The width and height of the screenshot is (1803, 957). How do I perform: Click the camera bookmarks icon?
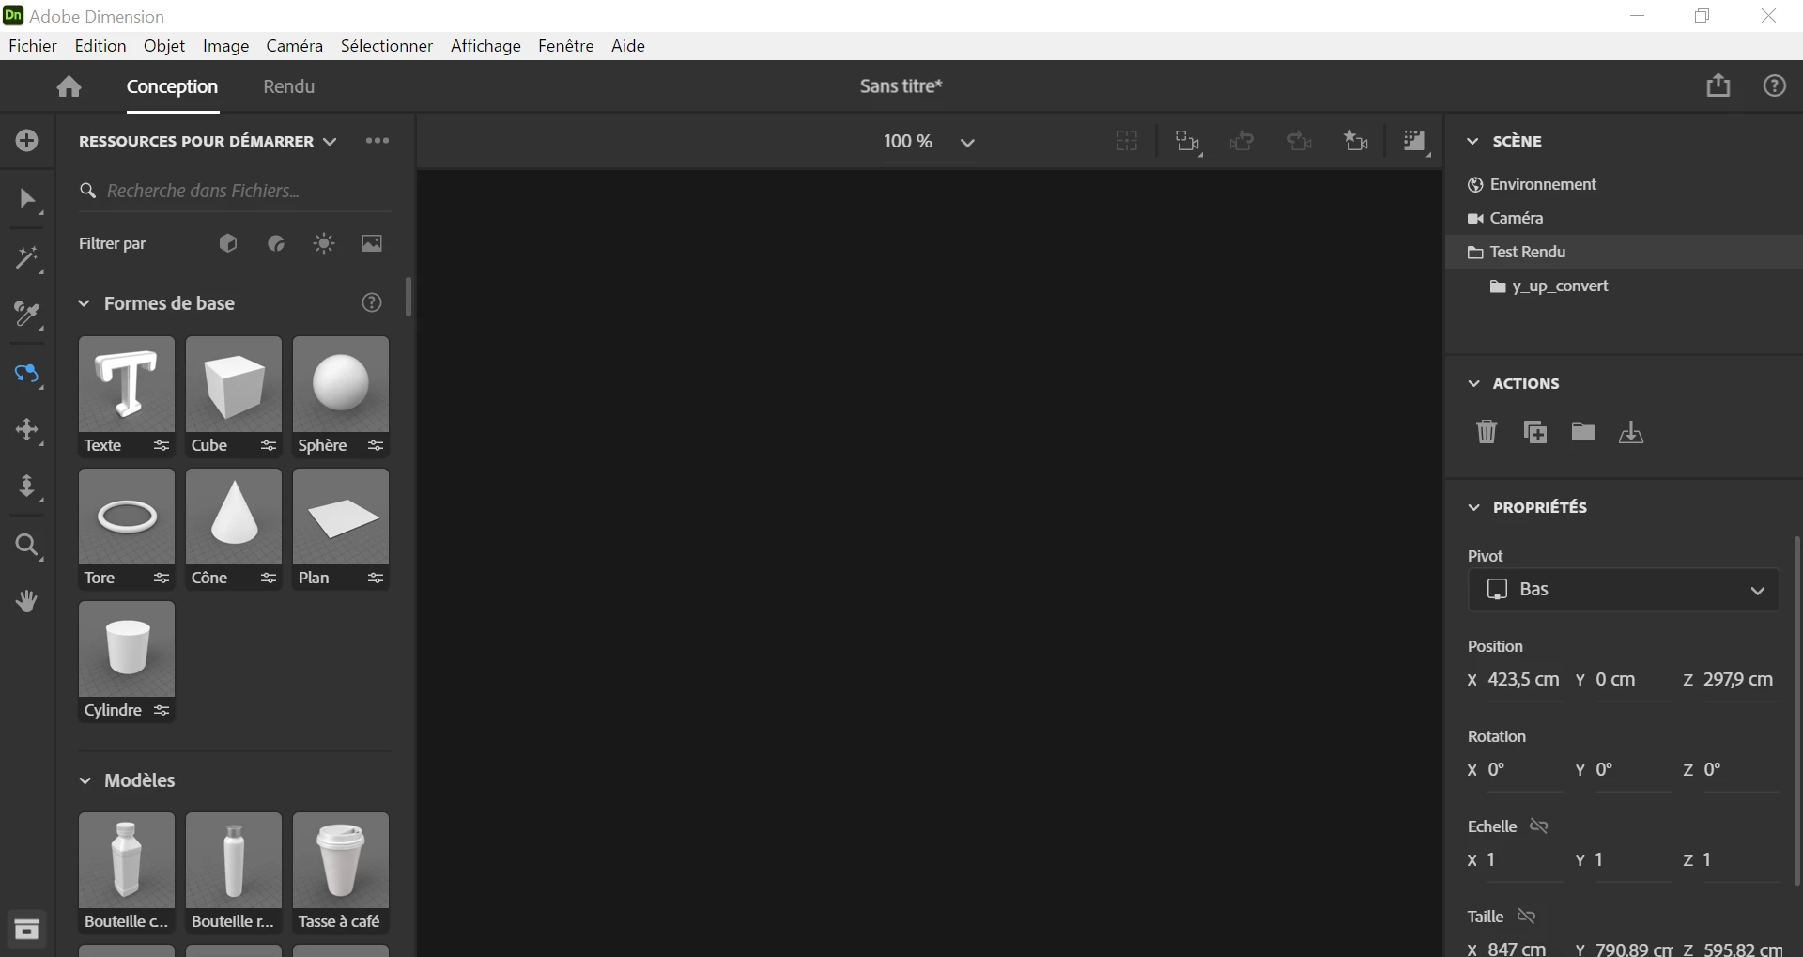pos(1356,141)
